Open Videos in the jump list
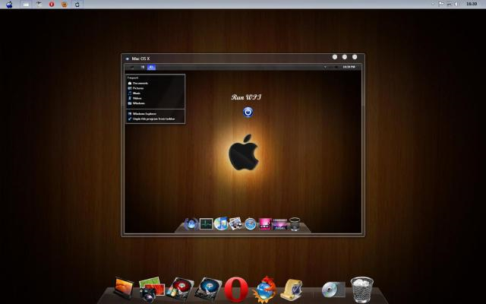Screen dimensions: 486x304 137,98
